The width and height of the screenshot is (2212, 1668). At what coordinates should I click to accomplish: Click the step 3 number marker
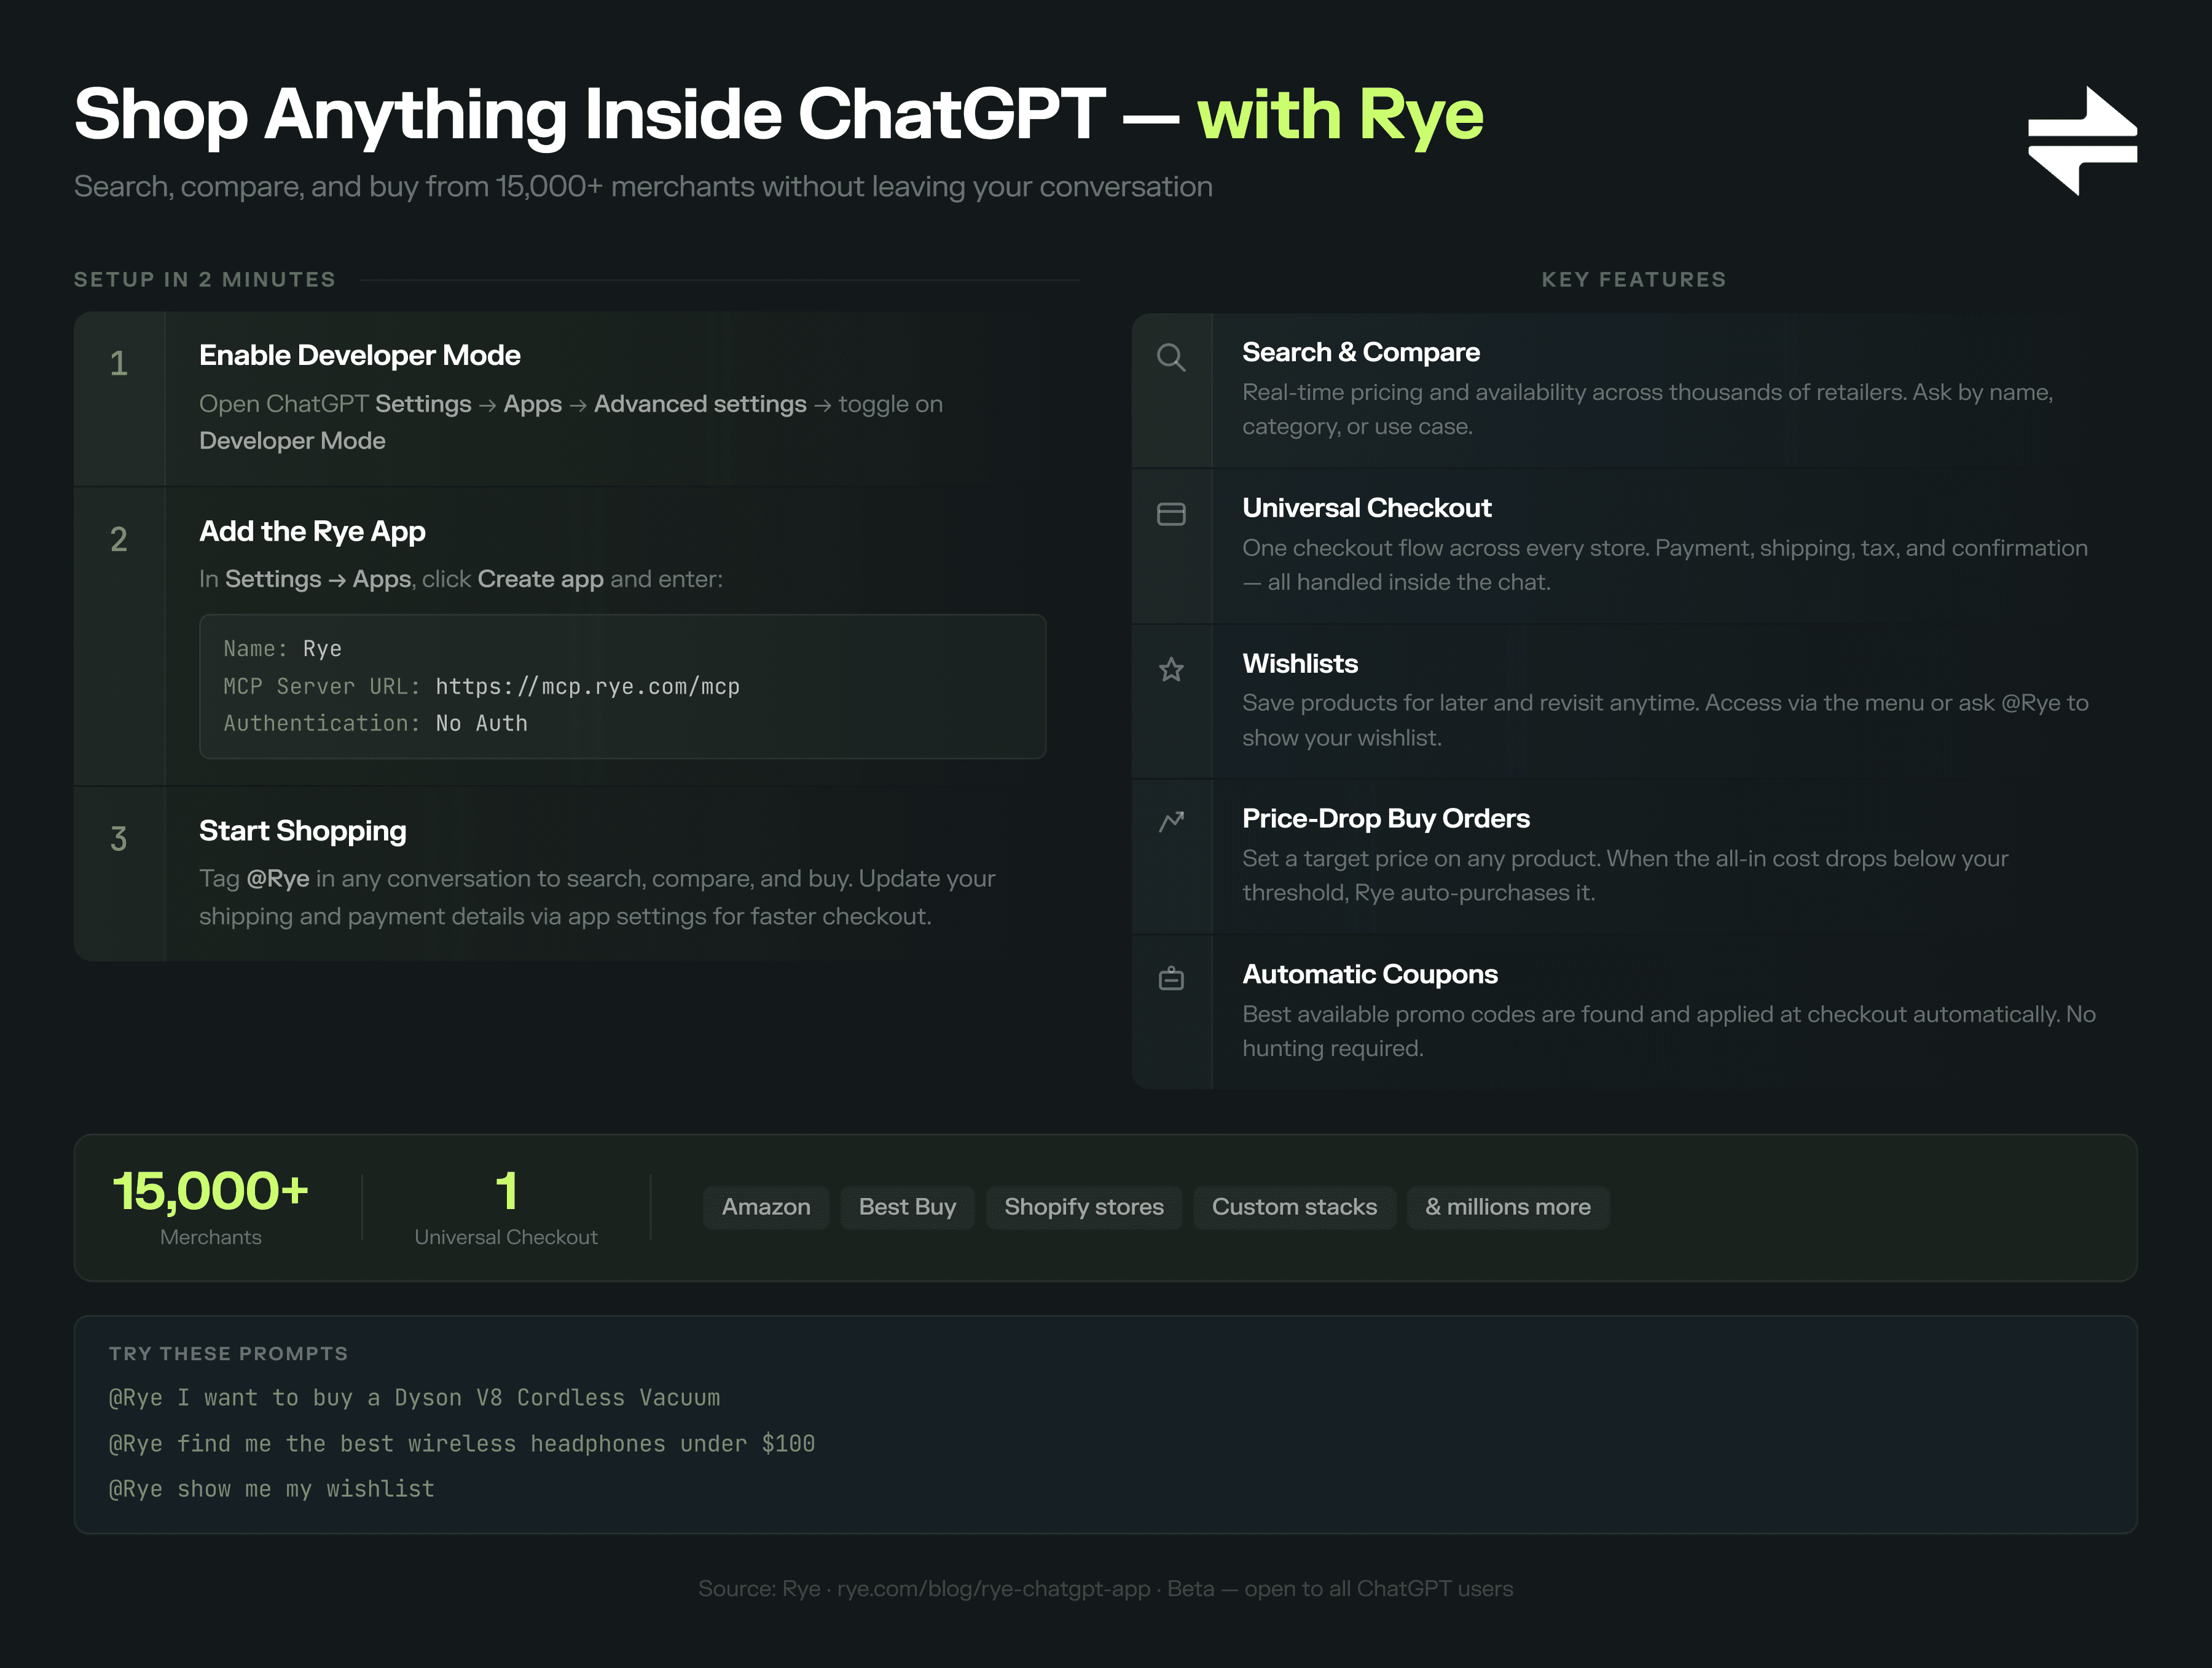(x=119, y=839)
